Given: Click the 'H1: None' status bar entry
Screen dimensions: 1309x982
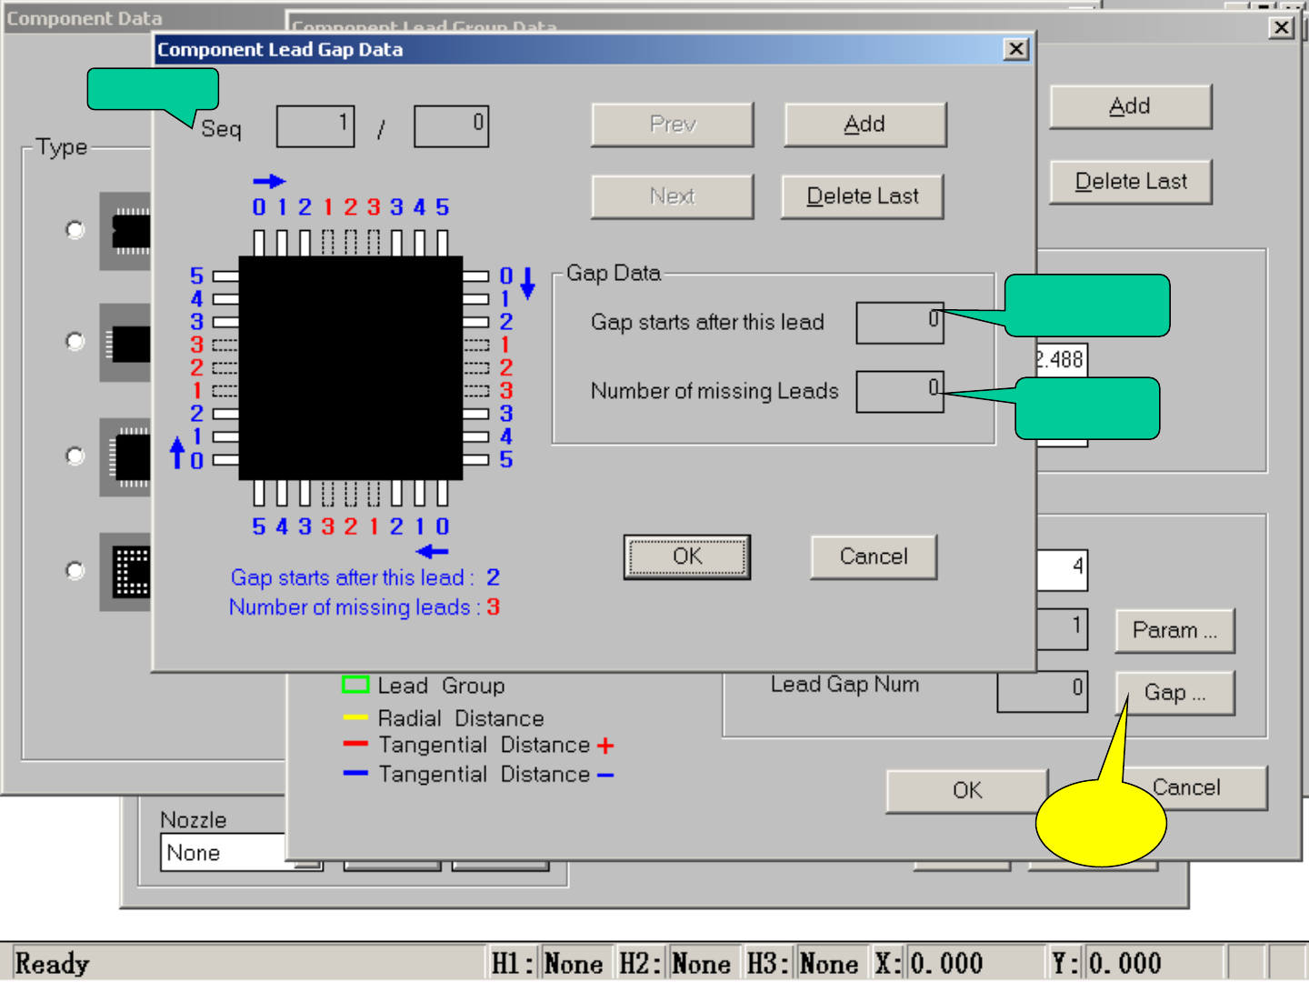Looking at the screenshot, I should [x=547, y=963].
